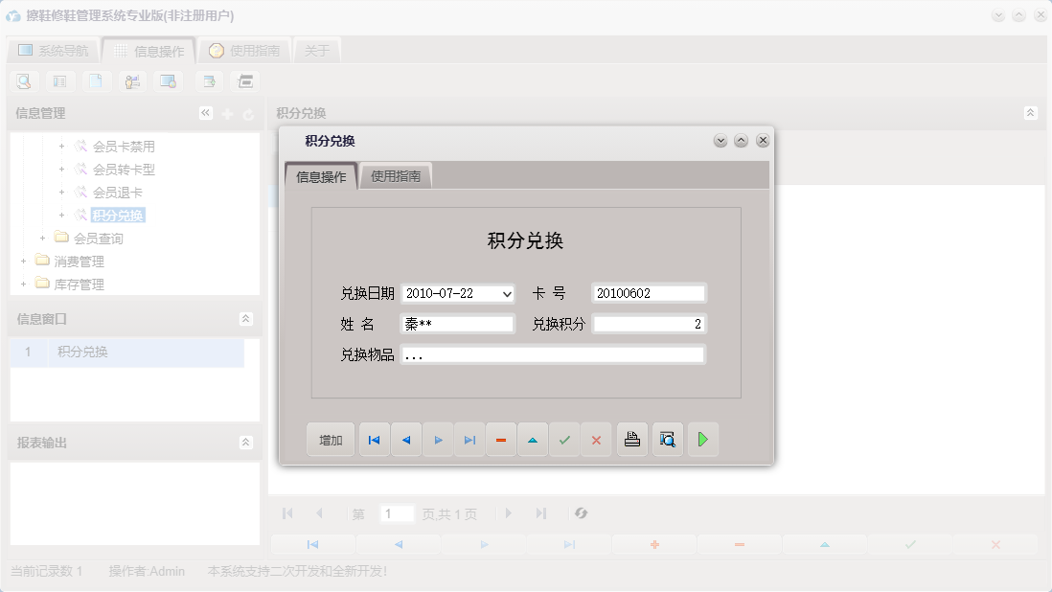Viewport: 1052px width, 592px height.
Task: Click the print preview magnifier icon
Action: point(668,439)
